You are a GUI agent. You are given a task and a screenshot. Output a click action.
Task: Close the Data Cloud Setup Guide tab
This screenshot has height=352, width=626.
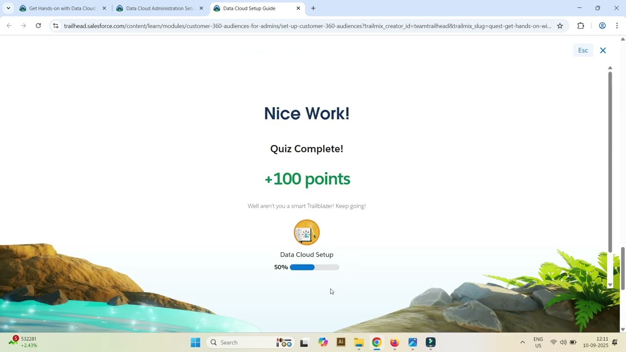pyautogui.click(x=298, y=8)
